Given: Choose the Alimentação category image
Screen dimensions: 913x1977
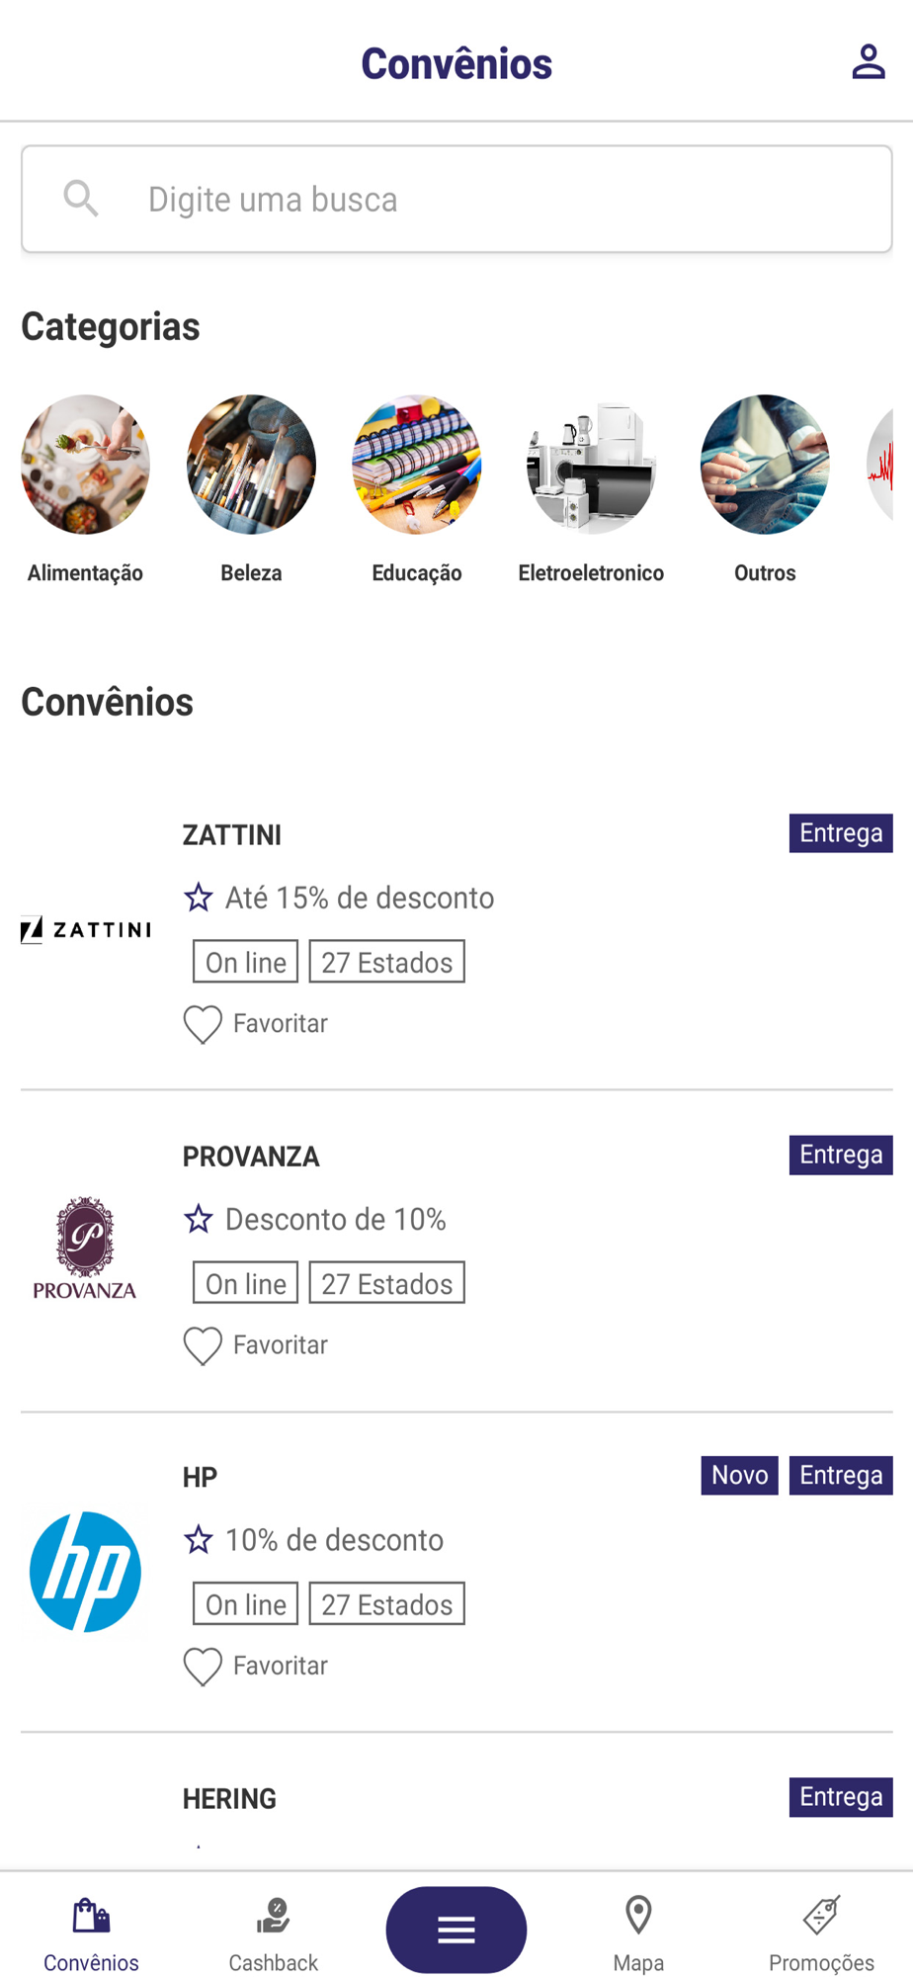Looking at the screenshot, I should pyautogui.click(x=85, y=464).
